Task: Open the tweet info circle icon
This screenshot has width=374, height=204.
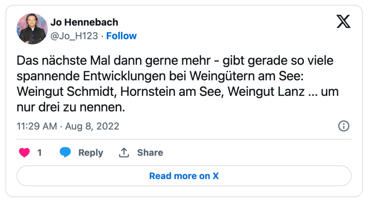Action: click(344, 126)
